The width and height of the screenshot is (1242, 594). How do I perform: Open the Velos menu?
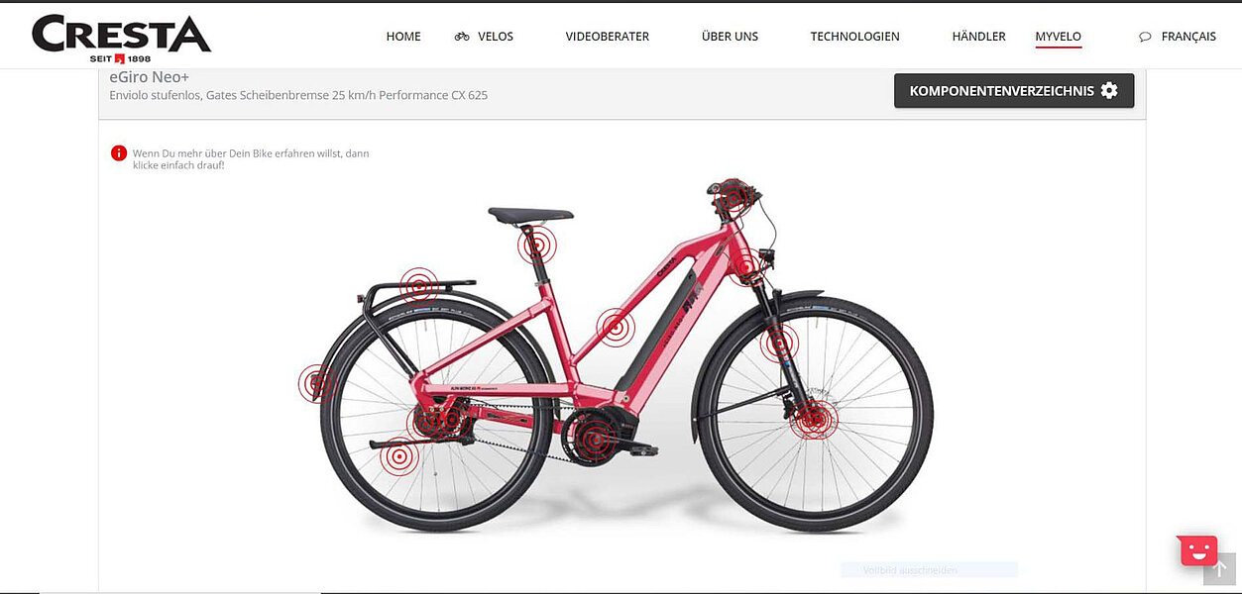coord(484,37)
